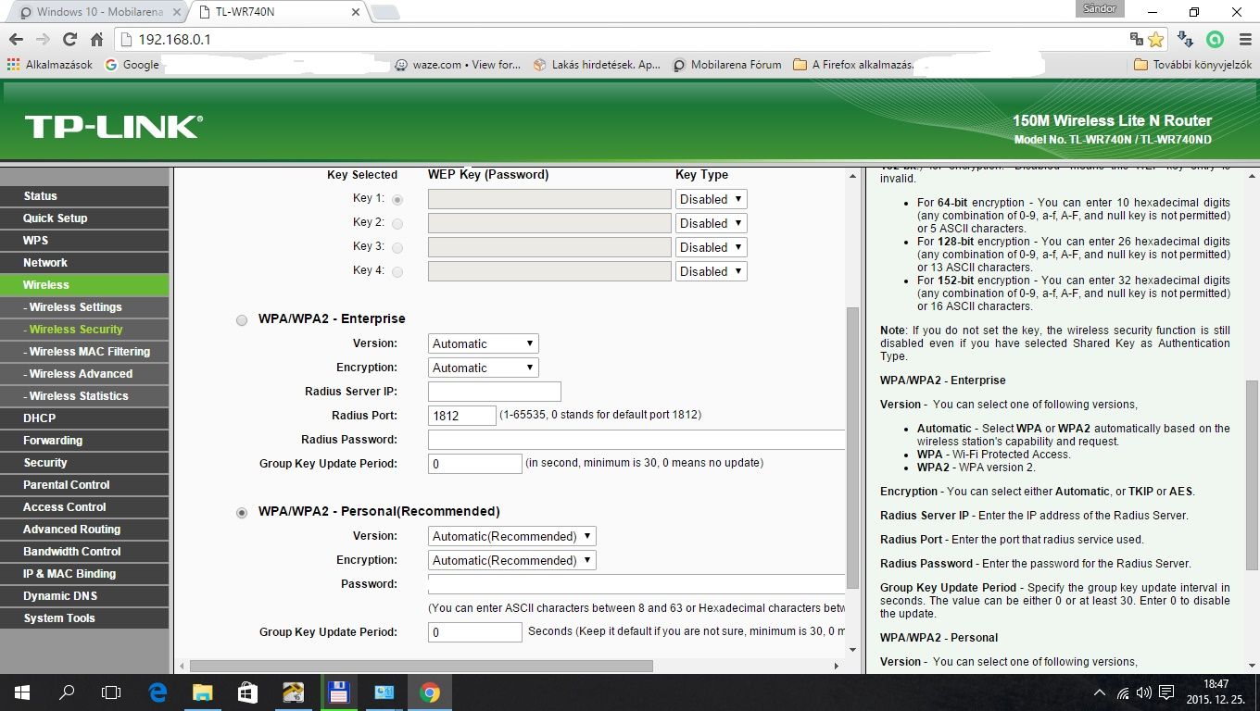Open the blue download arrows extension
1260x711 pixels.
[x=1185, y=40]
